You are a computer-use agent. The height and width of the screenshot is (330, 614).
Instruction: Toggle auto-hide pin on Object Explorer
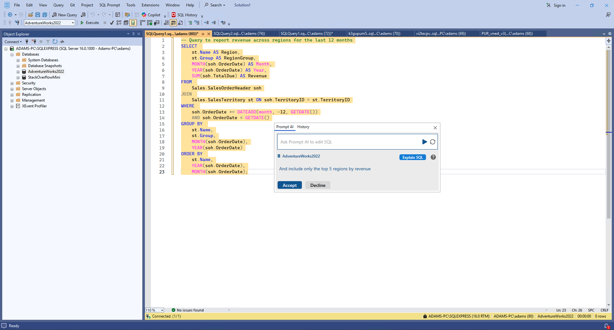[x=133, y=34]
